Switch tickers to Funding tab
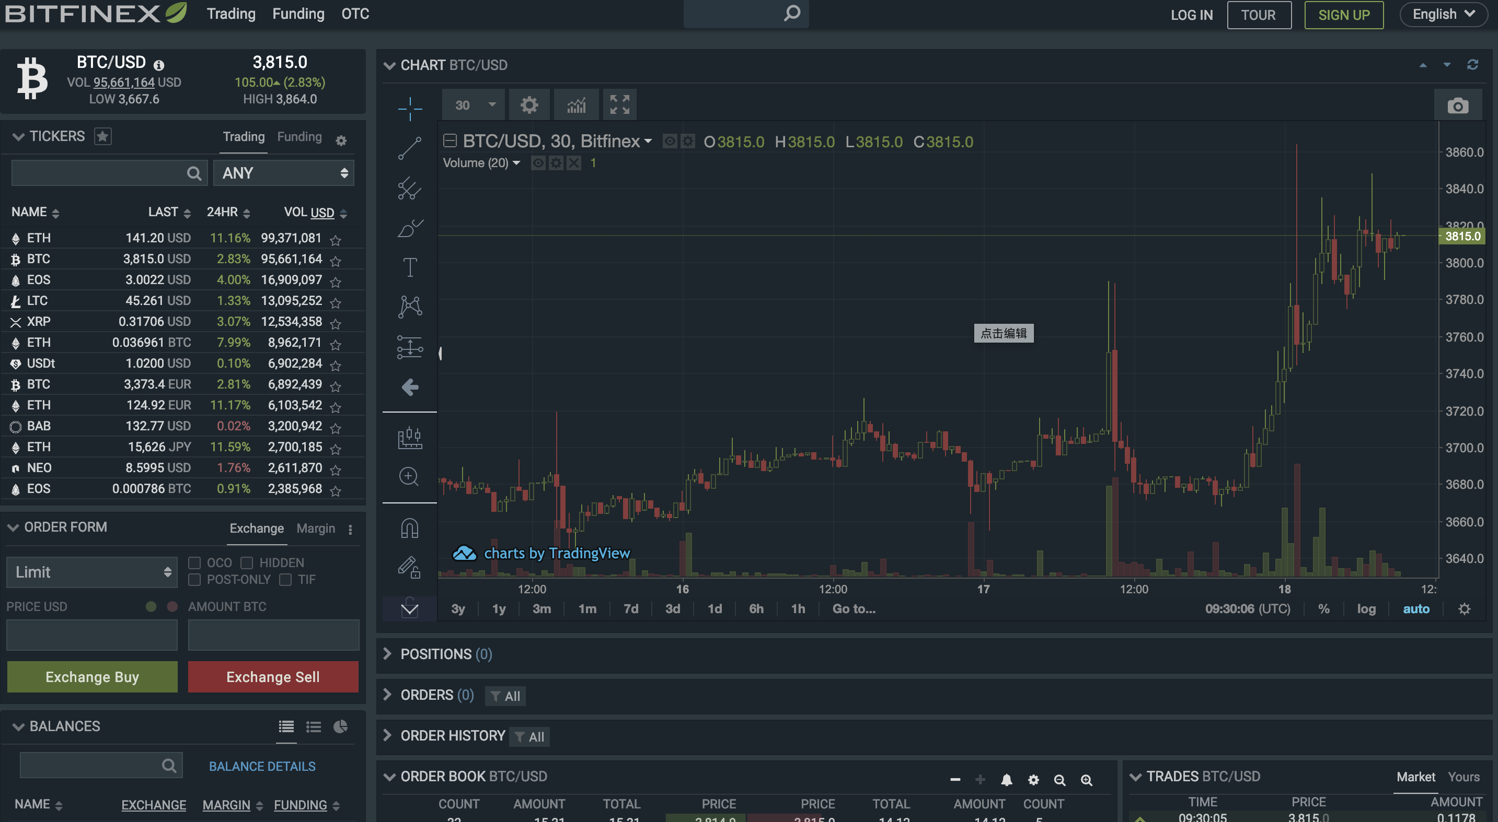This screenshot has width=1498, height=822. [x=299, y=136]
